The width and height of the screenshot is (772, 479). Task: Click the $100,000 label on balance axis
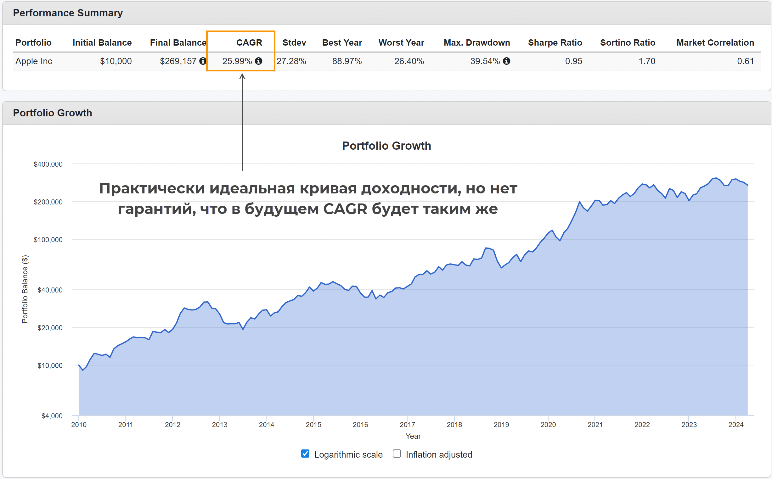[48, 240]
